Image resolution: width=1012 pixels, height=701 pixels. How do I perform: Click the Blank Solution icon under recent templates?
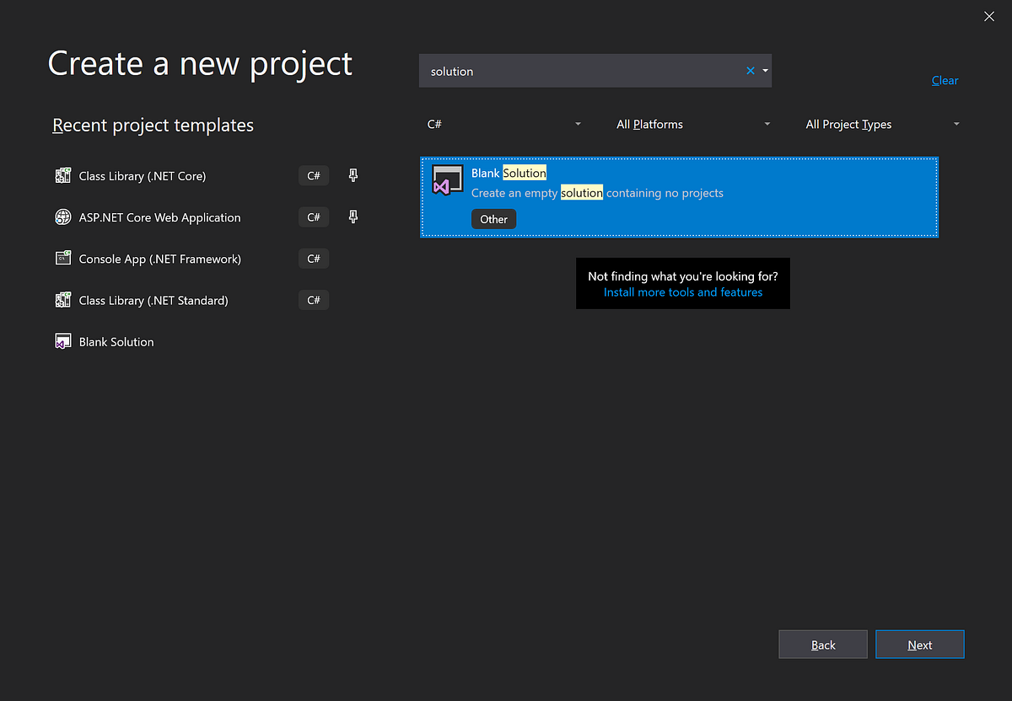(63, 340)
